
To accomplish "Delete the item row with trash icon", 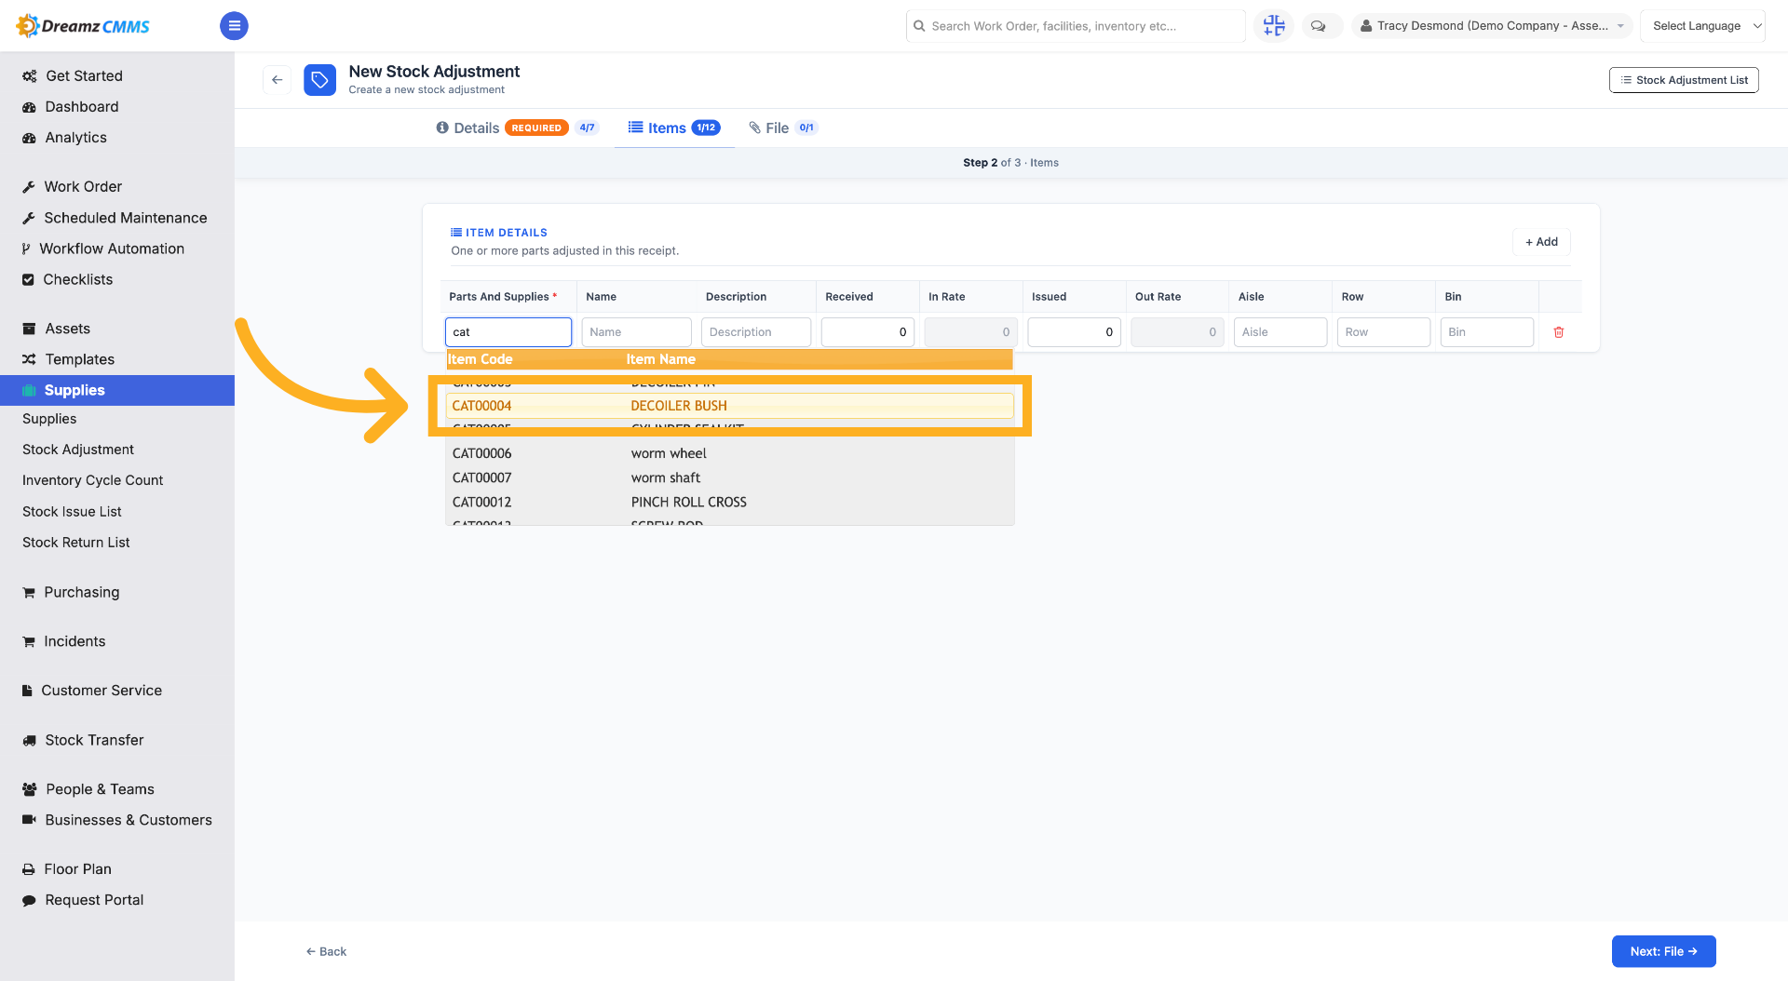I will [1559, 332].
